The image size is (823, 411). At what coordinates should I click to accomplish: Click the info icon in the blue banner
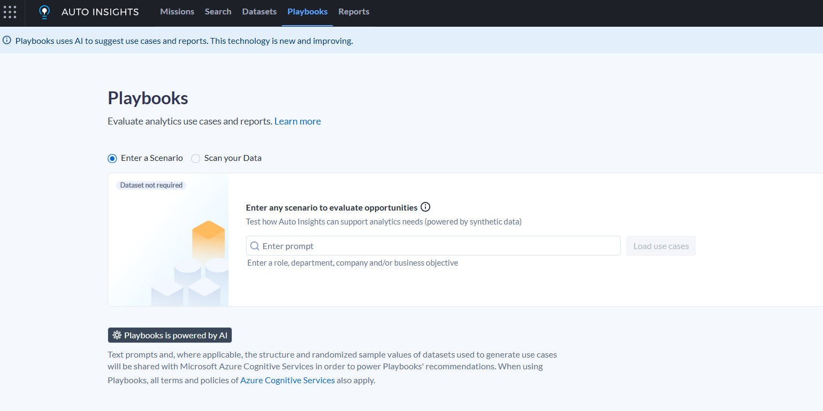click(6, 40)
